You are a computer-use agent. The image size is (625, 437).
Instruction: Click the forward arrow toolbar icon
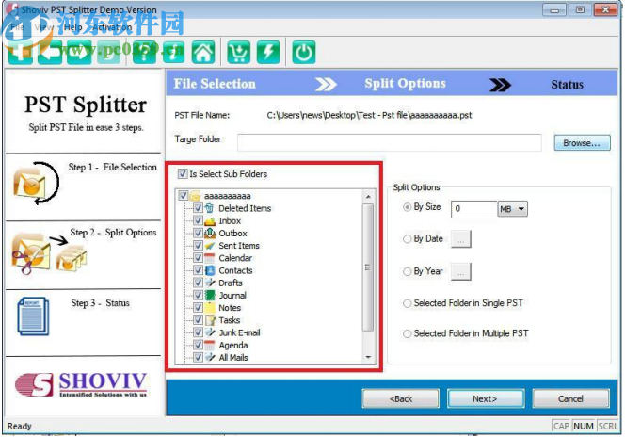coord(79,52)
